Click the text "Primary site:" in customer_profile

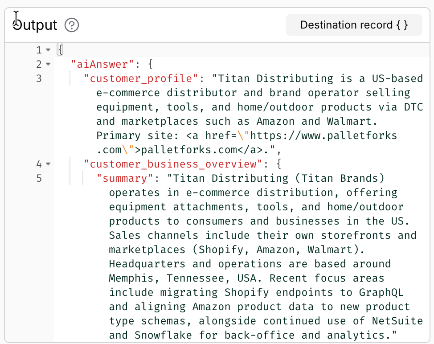pyautogui.click(x=138, y=135)
